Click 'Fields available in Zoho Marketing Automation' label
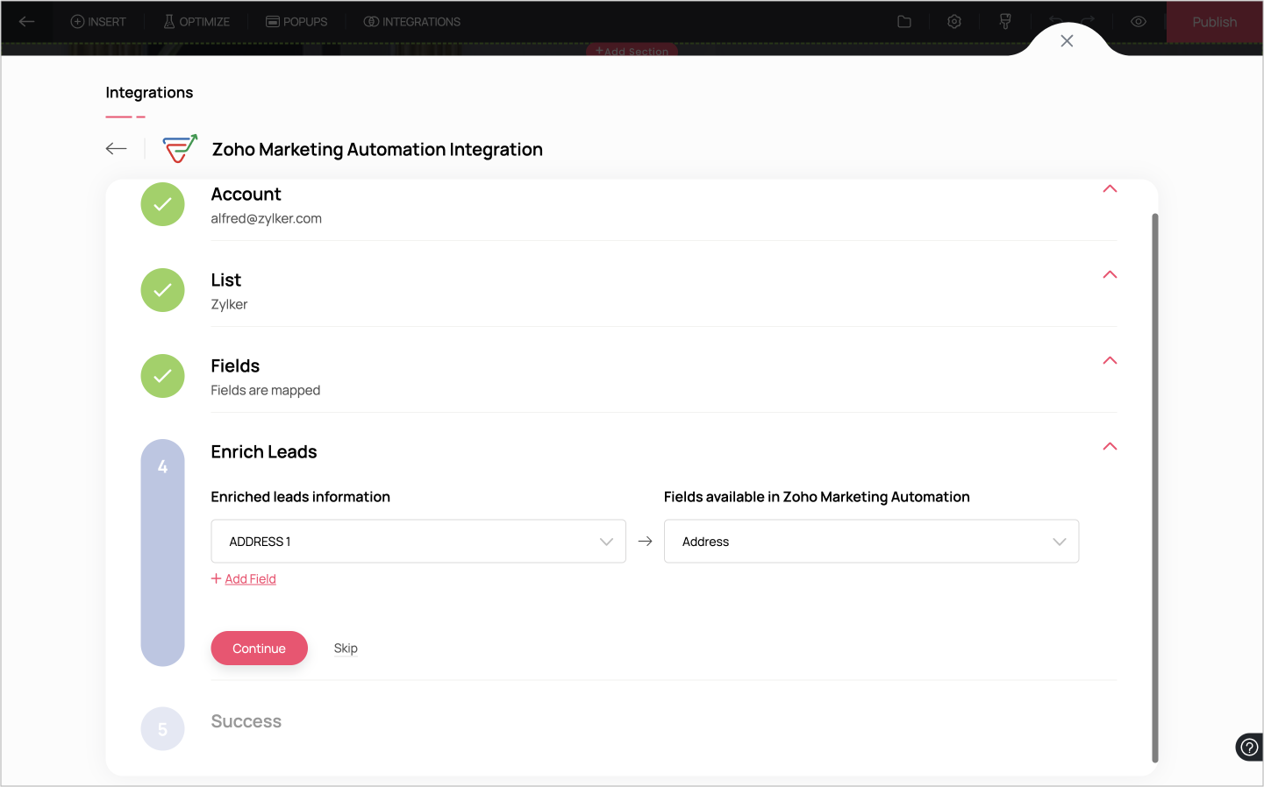1264x787 pixels. tap(817, 497)
